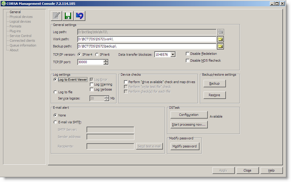
Task: Select the IPVer4 radio button
Action: tap(79, 54)
